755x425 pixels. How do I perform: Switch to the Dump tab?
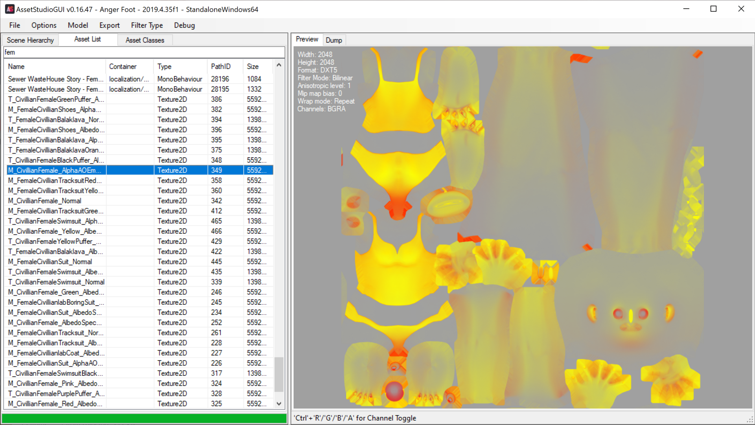coord(333,40)
